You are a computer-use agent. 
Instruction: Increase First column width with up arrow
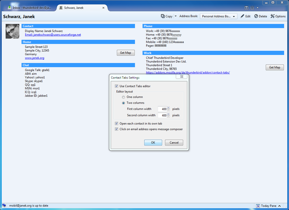tap(168, 108)
